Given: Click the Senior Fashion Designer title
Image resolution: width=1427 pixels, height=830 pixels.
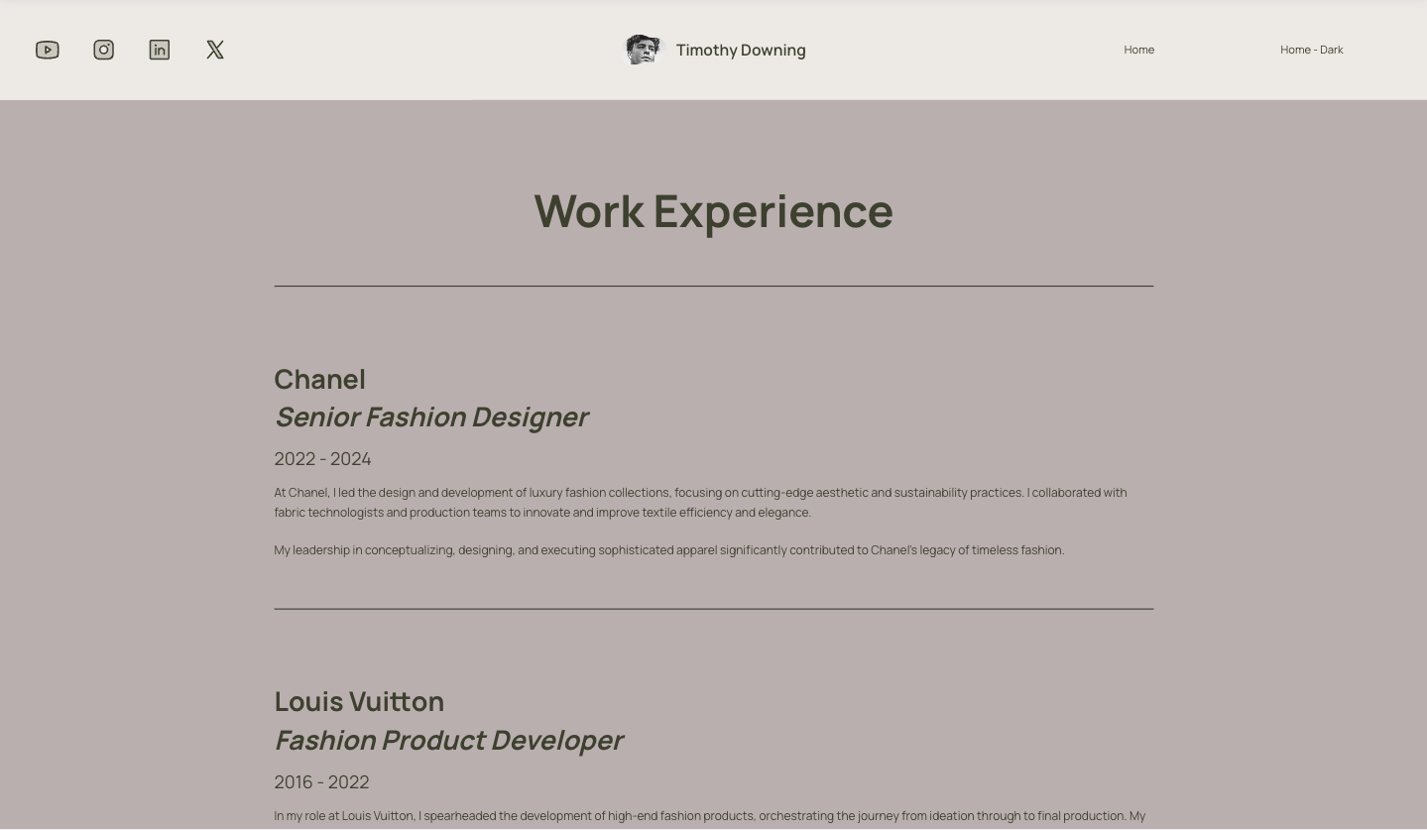Looking at the screenshot, I should [x=431, y=417].
